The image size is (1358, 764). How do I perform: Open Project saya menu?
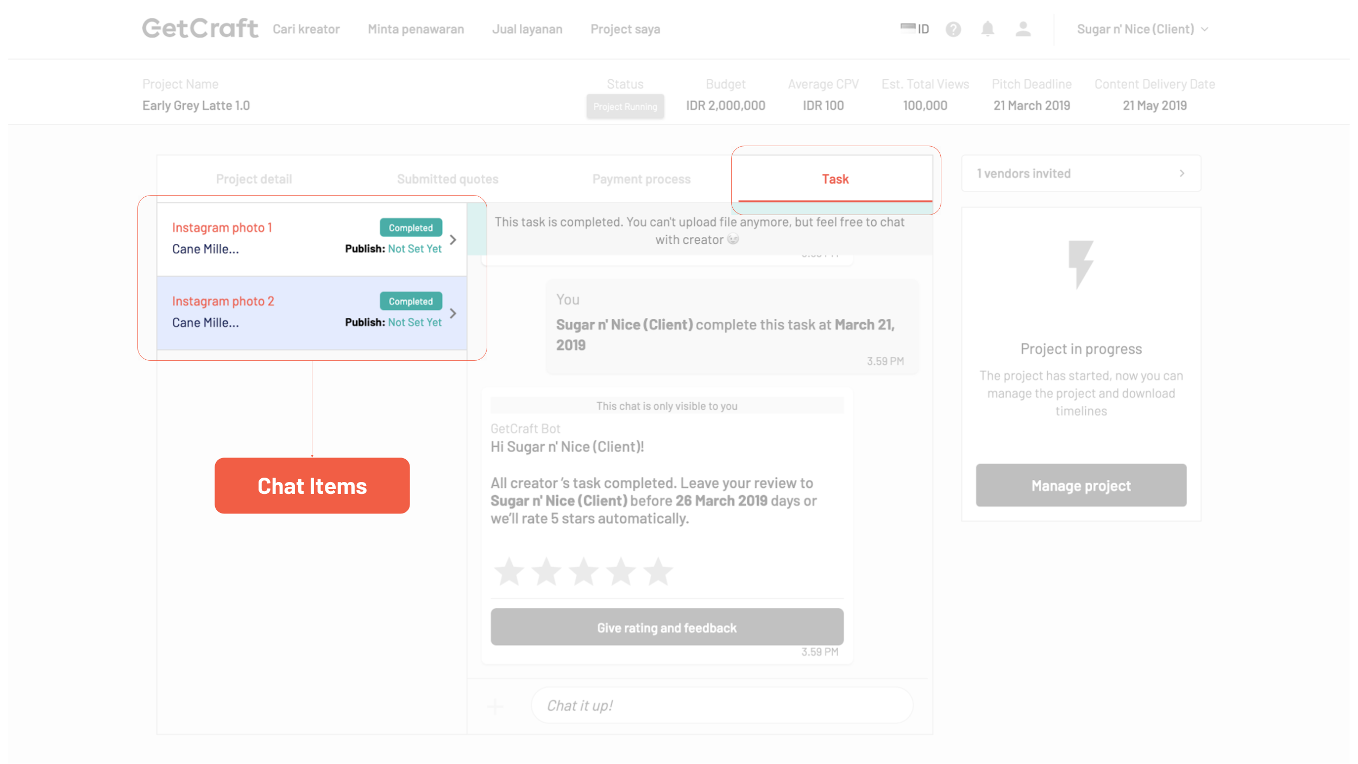tap(625, 29)
